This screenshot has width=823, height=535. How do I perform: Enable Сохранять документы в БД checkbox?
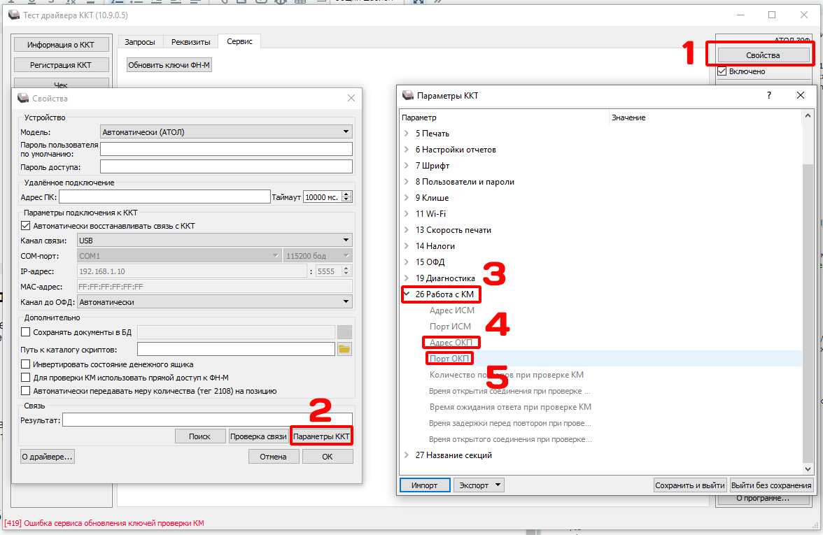[x=27, y=332]
